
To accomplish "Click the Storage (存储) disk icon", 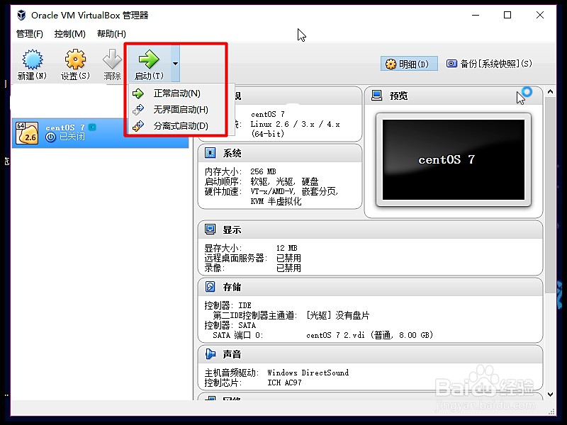I will pos(210,287).
